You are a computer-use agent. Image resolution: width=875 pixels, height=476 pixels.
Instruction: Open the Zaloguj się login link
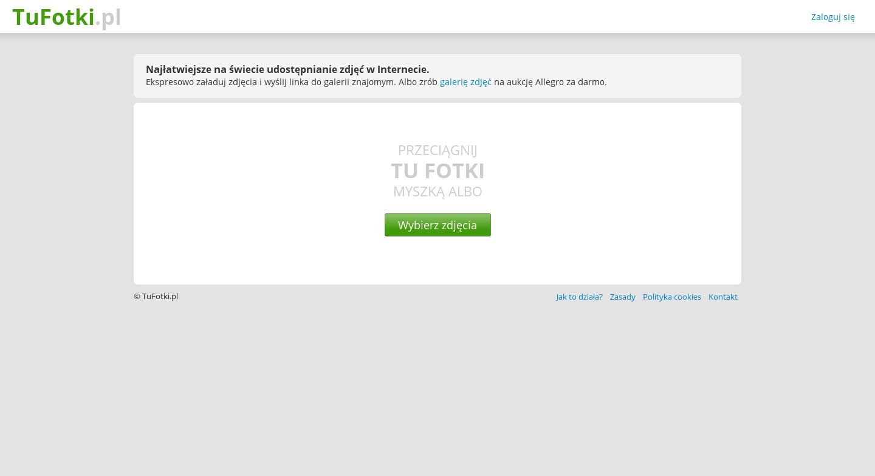(832, 17)
